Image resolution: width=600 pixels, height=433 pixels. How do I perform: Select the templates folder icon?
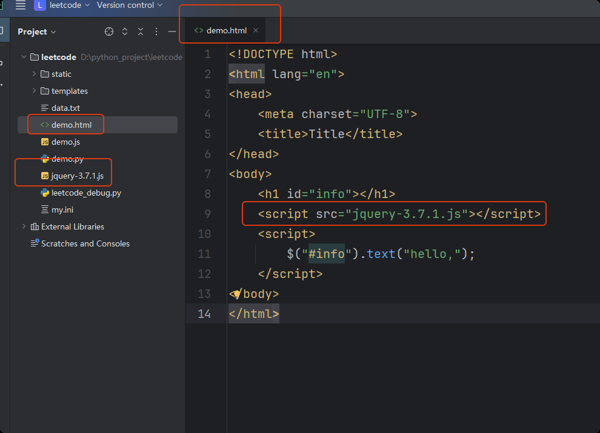(45, 91)
